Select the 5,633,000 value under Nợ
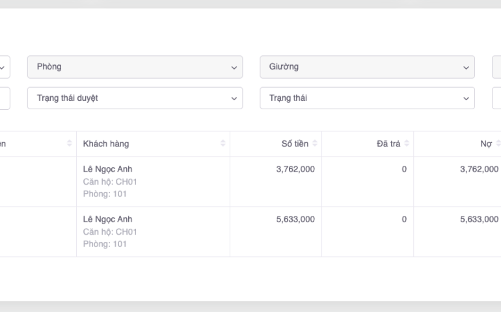The width and height of the screenshot is (501, 312). coord(479,220)
